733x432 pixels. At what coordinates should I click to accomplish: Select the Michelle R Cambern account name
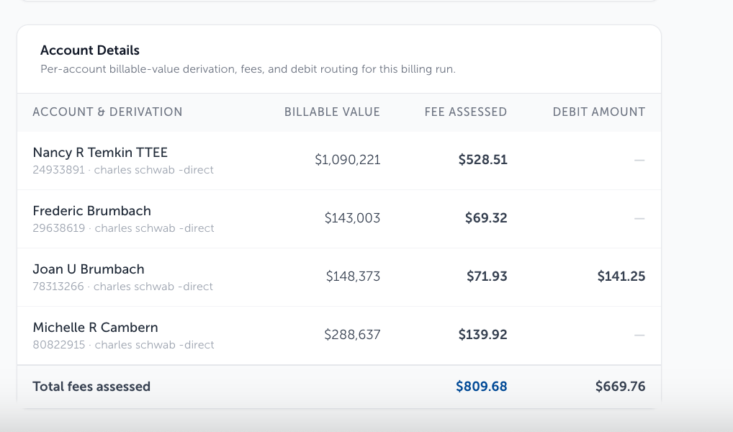tap(95, 328)
